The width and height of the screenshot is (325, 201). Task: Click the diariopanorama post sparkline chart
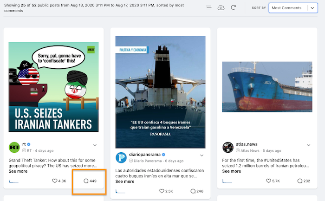coord(120,191)
